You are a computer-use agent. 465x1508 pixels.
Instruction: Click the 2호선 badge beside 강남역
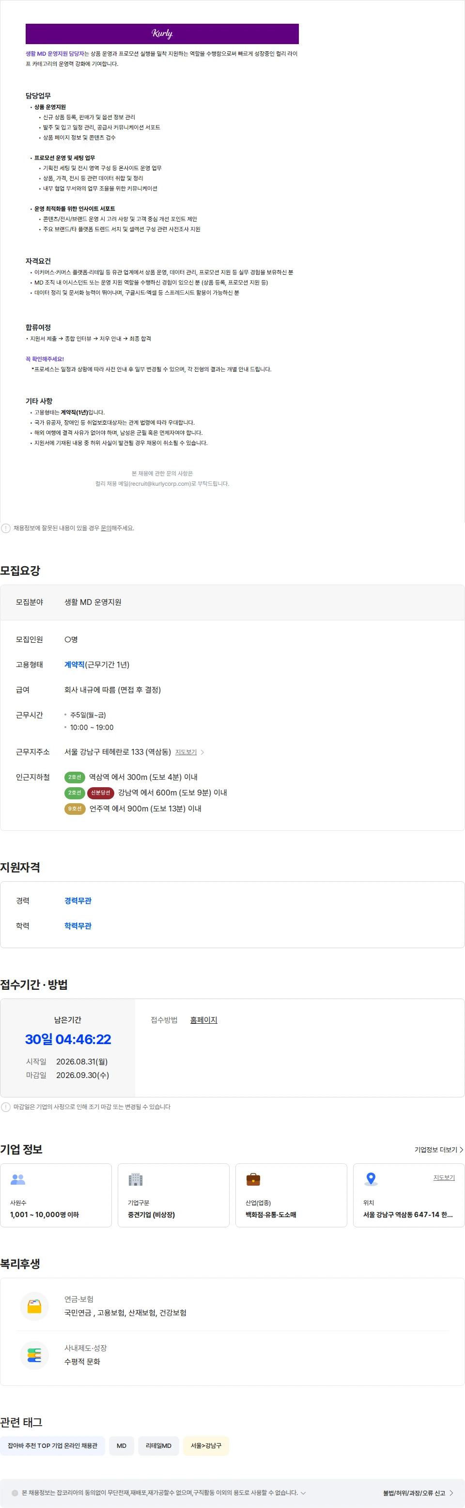pyautogui.click(x=74, y=793)
